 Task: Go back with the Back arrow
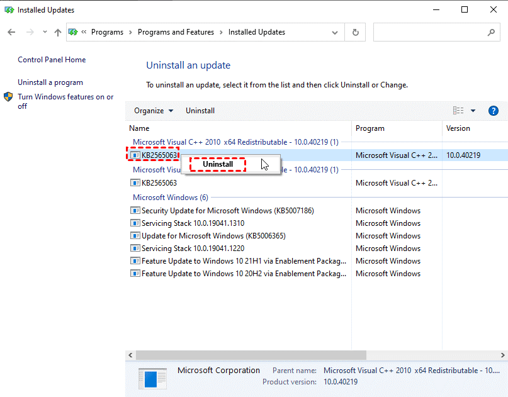pos(11,32)
